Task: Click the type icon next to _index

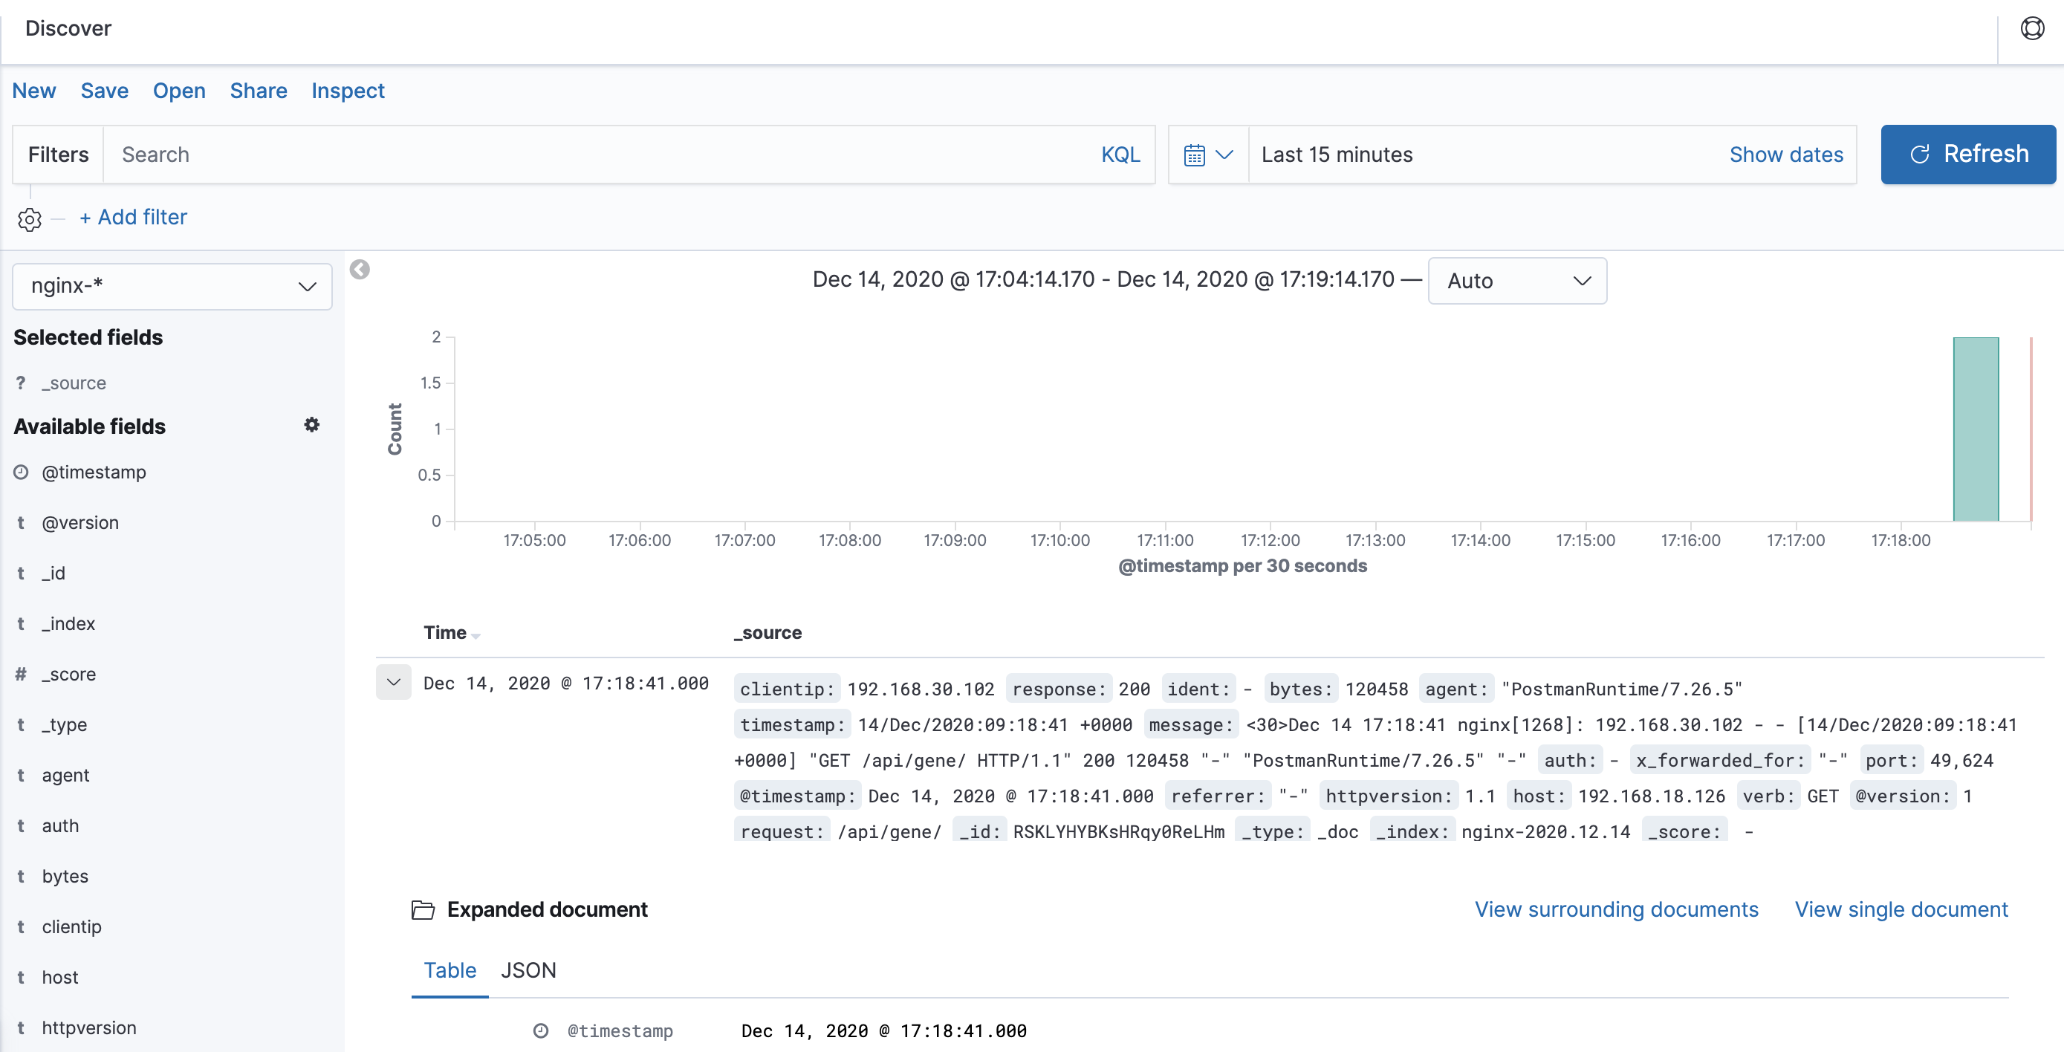Action: (21, 623)
